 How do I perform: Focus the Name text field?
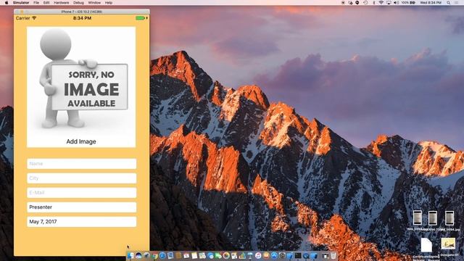82,164
